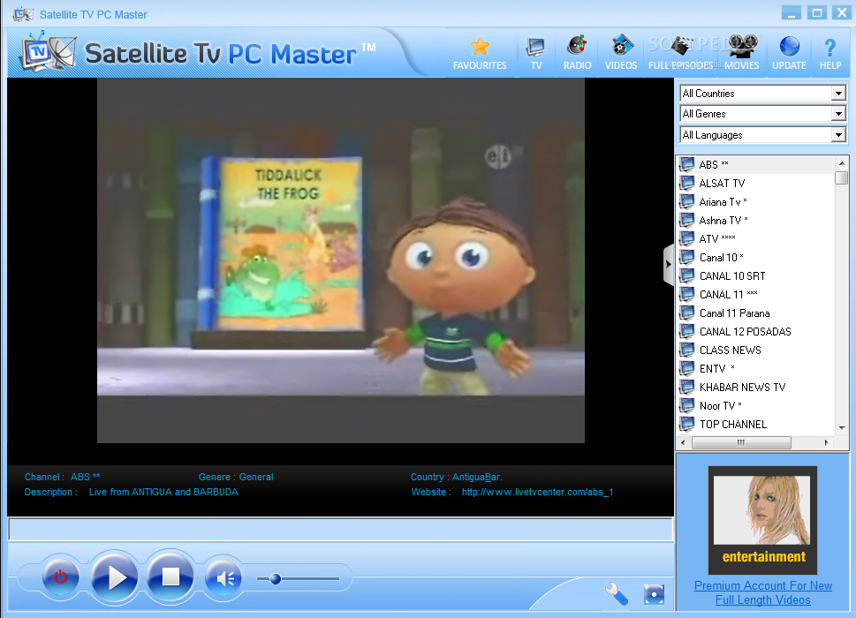Image resolution: width=856 pixels, height=618 pixels.
Task: Select the KHABAR NEWS TV channel
Action: tap(756, 388)
